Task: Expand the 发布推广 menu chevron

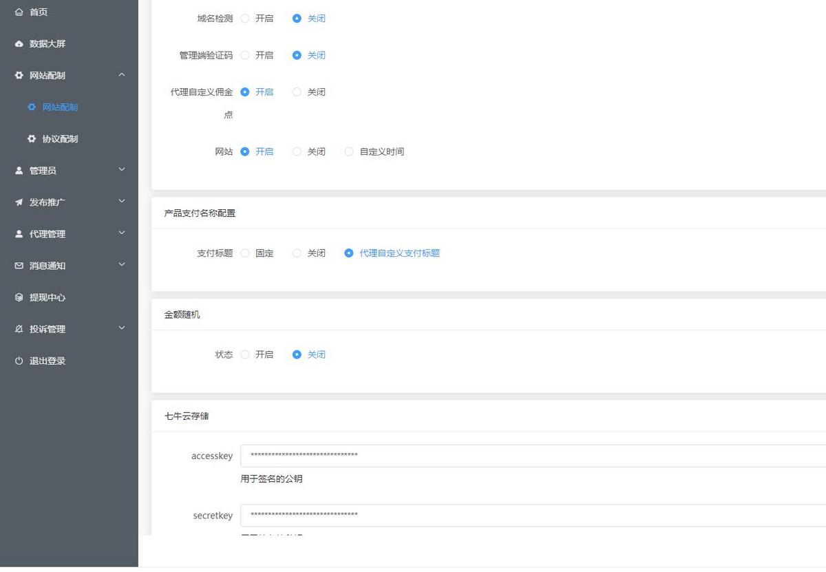Action: [122, 201]
